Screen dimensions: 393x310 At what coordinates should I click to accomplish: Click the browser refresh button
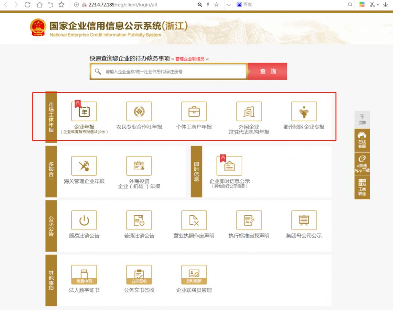pyautogui.click(x=27, y=5)
